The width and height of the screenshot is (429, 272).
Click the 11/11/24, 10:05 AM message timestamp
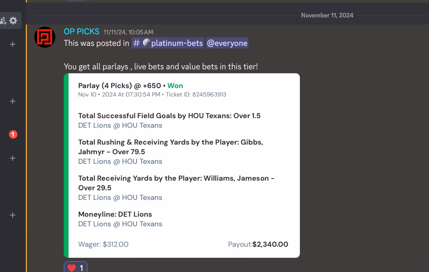pyautogui.click(x=128, y=32)
